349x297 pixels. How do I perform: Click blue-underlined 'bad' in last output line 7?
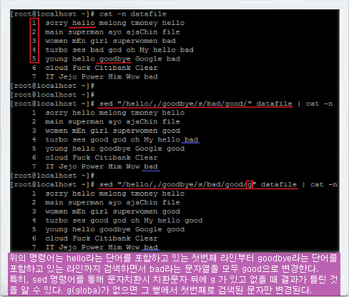151,247
